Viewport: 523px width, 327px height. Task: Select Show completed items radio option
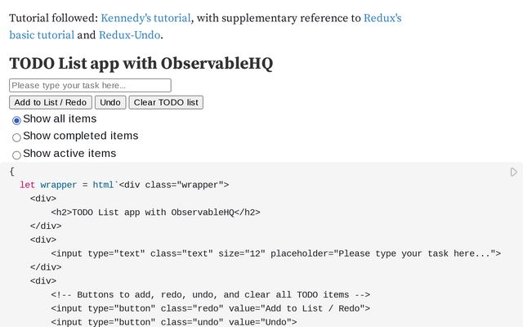[16, 137]
